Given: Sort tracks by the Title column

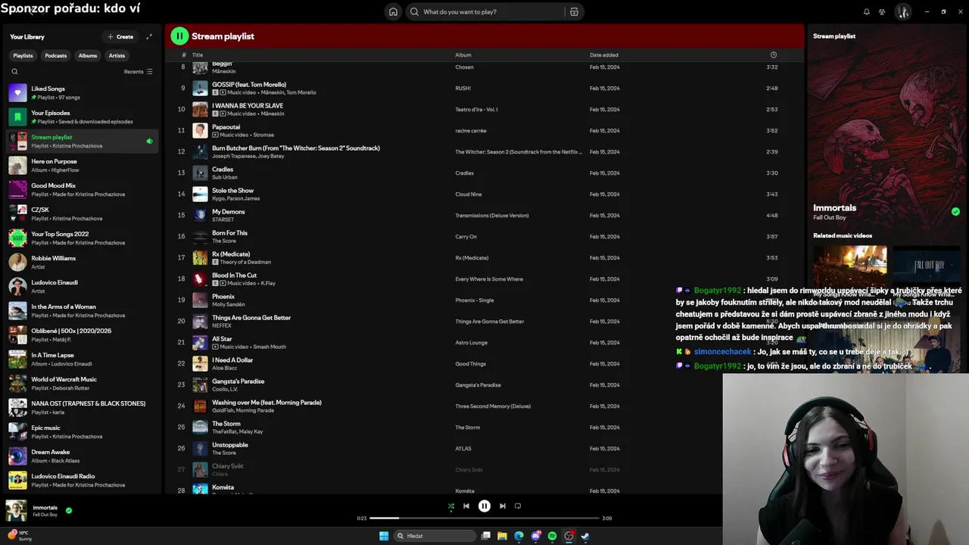Looking at the screenshot, I should coord(198,54).
